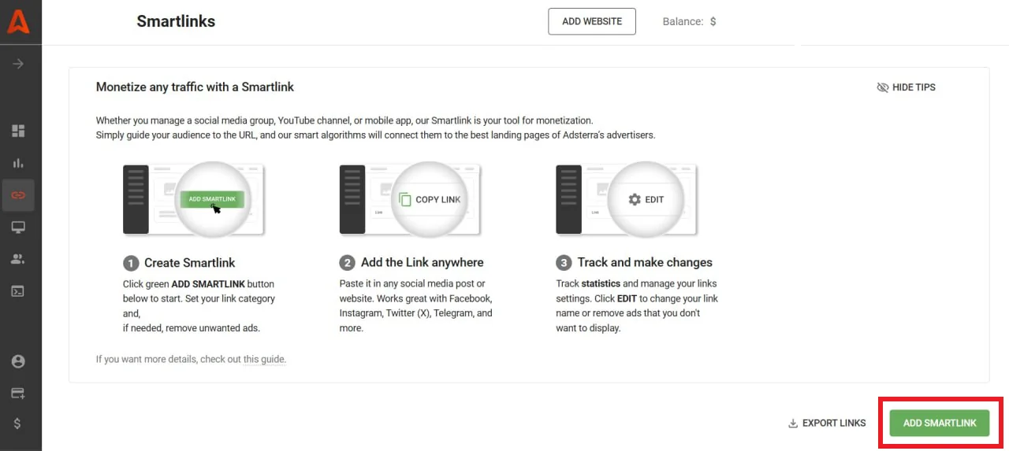
Task: Click the Adsterra logo in the sidebar
Action: pos(18,21)
